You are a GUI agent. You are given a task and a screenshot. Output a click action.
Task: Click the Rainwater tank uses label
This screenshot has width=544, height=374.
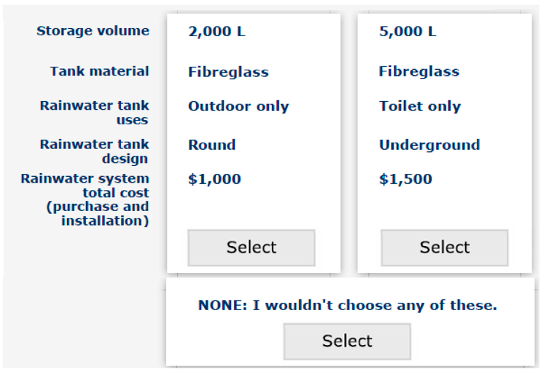tap(94, 113)
